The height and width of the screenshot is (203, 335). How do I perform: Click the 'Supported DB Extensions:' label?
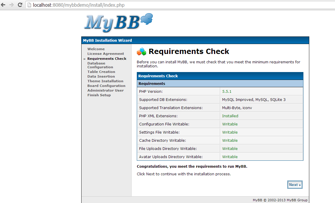(x=163, y=99)
